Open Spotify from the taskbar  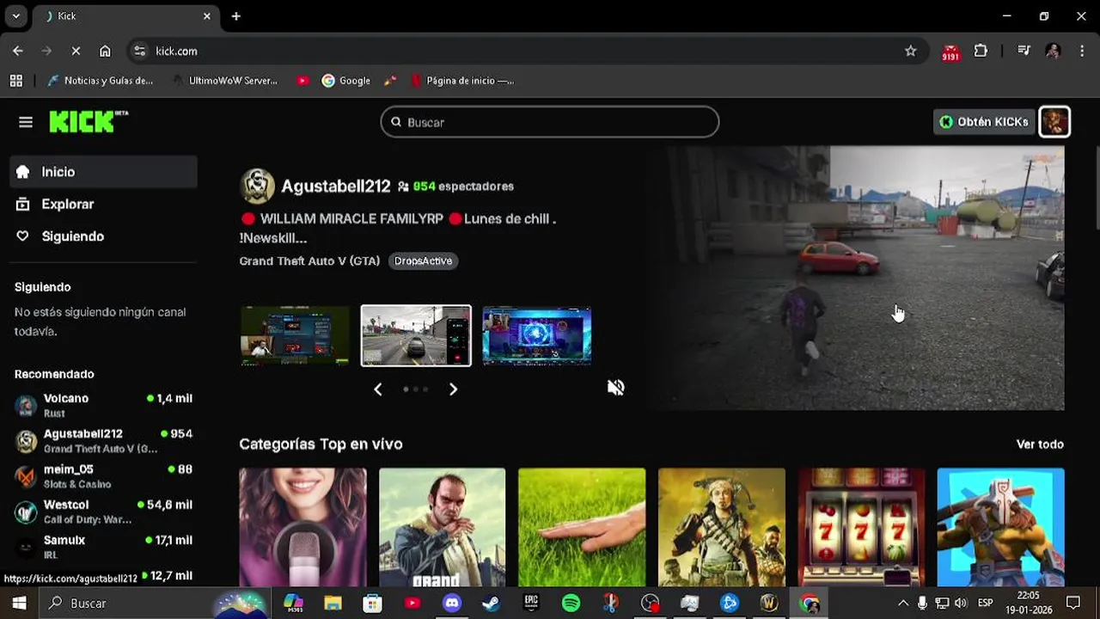click(x=571, y=604)
